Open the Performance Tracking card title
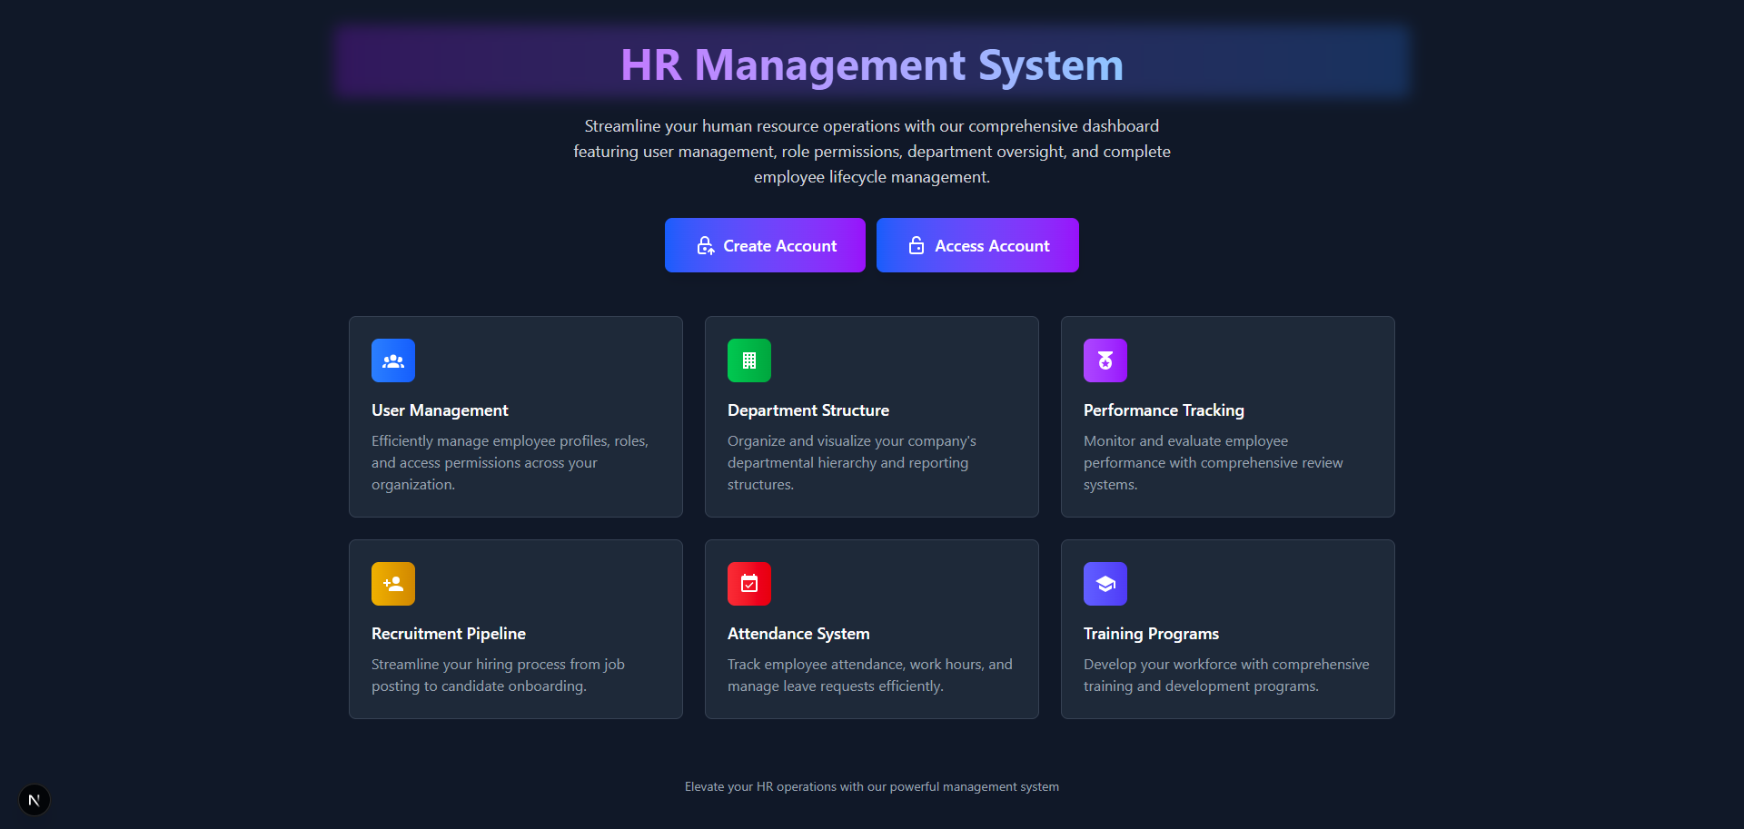 (x=1163, y=410)
